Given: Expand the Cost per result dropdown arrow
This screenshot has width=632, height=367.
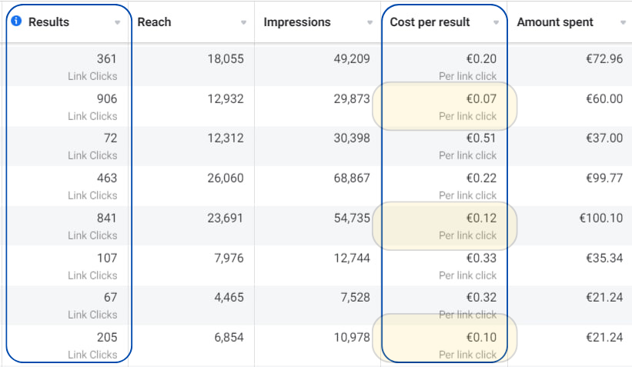Looking at the screenshot, I should click(x=496, y=22).
